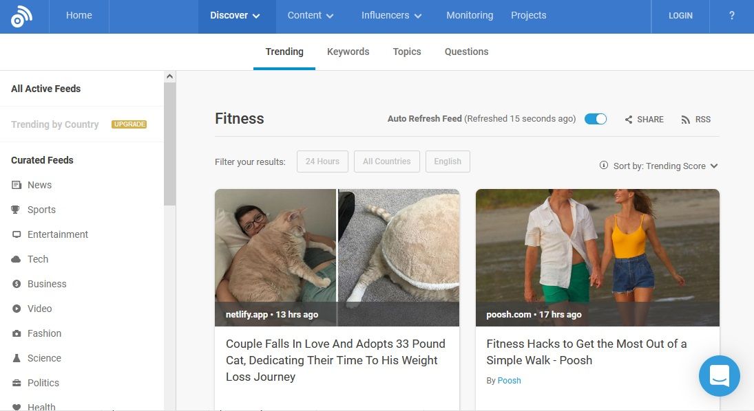Click the sidebar vertical scrollbar
This screenshot has height=411, width=754.
pos(169,144)
